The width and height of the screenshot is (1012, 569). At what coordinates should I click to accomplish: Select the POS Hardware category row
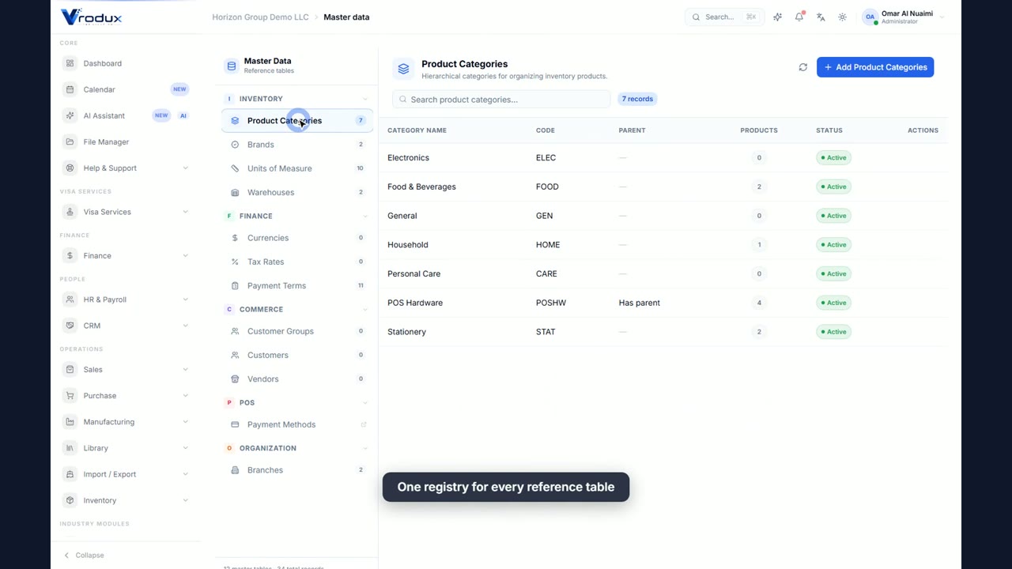click(663, 303)
